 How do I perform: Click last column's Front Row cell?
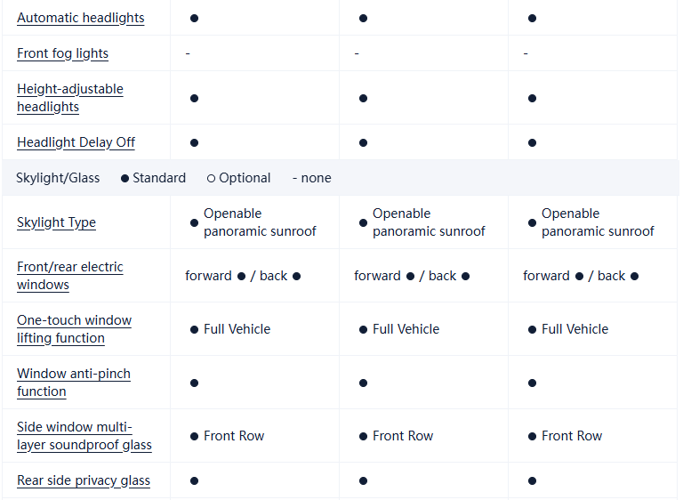point(571,436)
